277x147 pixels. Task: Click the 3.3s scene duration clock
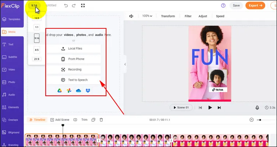270,108
